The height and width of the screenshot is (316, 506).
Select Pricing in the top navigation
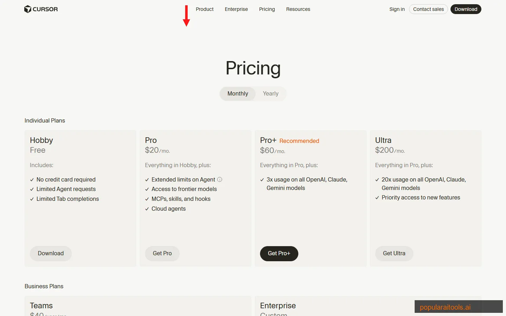(x=267, y=9)
